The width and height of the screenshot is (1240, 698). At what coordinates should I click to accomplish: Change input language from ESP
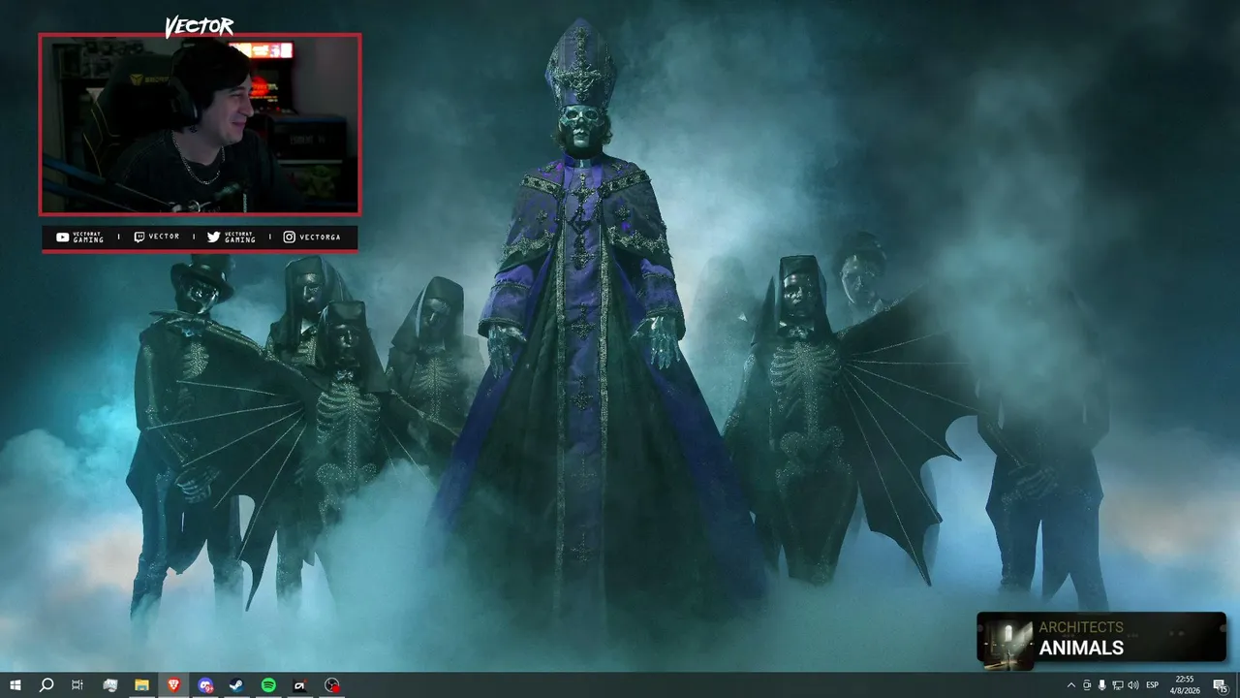pos(1153,685)
